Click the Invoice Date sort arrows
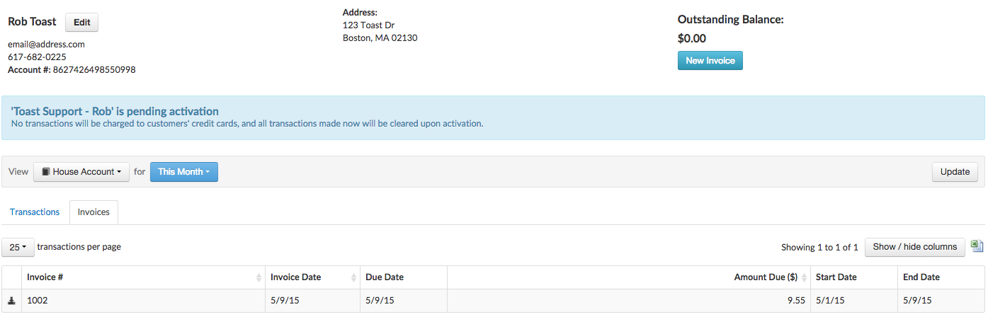 (x=353, y=277)
